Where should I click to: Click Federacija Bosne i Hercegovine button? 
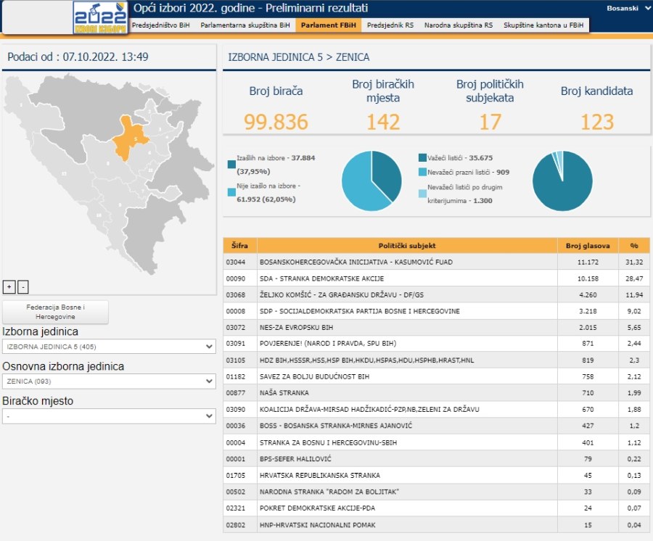[56, 313]
